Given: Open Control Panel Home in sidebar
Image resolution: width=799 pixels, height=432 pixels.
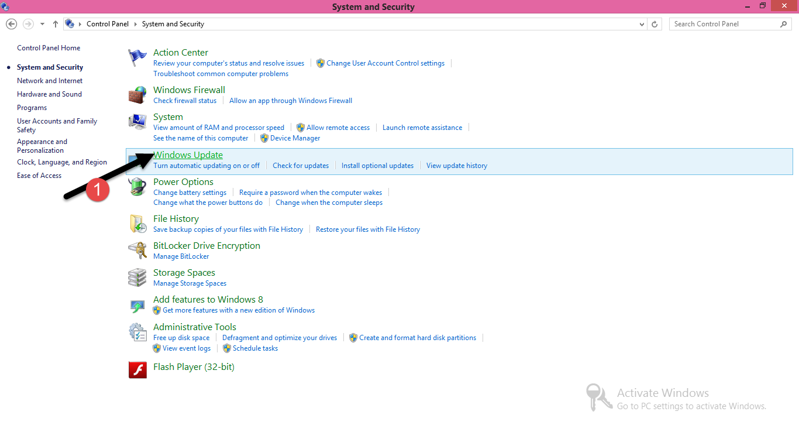Looking at the screenshot, I should pos(49,48).
